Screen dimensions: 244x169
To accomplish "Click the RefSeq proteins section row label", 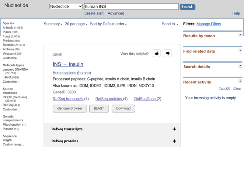I will point(65,141).
